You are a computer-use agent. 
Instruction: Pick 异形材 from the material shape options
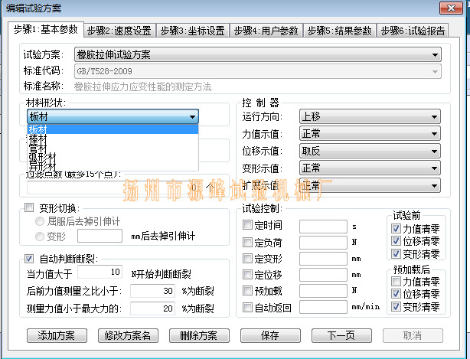pyautogui.click(x=42, y=165)
